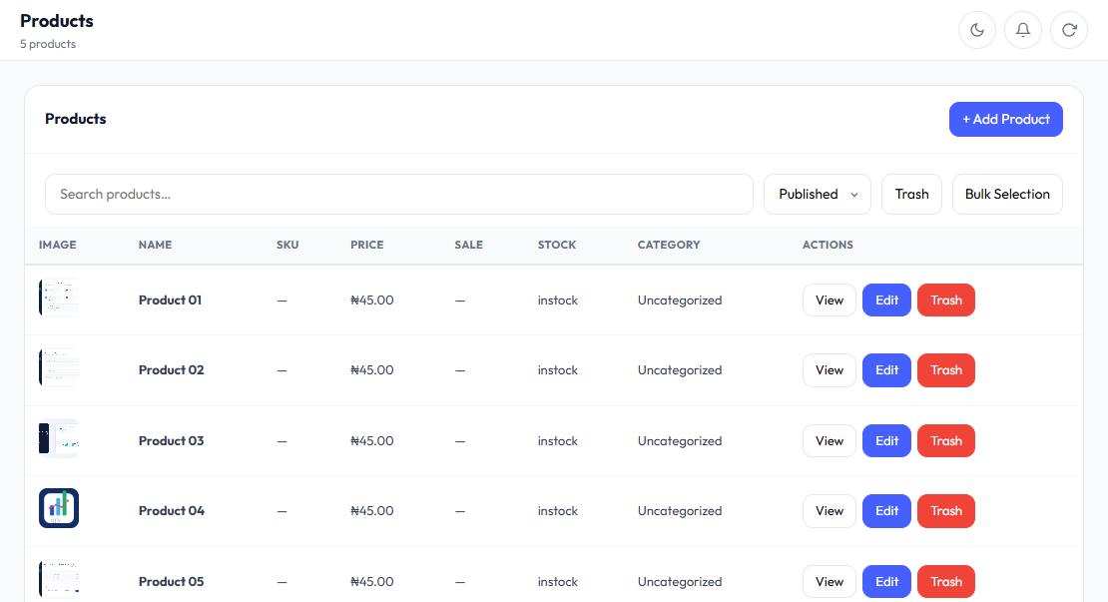Focus the Search products field
The width and height of the screenshot is (1108, 602).
399,195
